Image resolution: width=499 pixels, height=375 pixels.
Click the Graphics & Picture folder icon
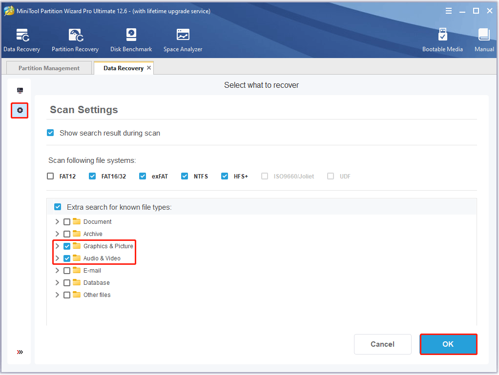click(76, 246)
